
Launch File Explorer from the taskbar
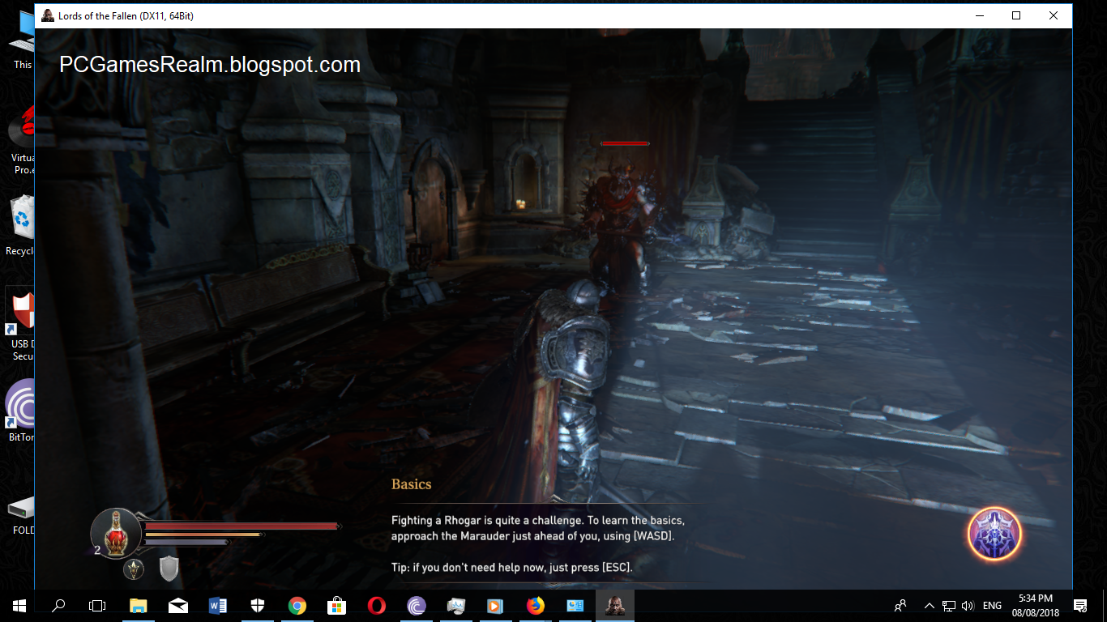pos(139,606)
